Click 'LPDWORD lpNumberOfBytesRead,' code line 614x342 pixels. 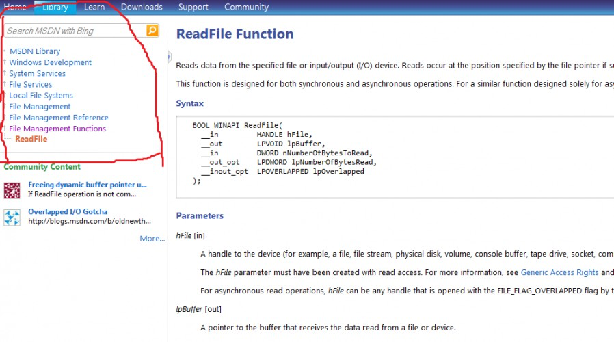pos(317,162)
